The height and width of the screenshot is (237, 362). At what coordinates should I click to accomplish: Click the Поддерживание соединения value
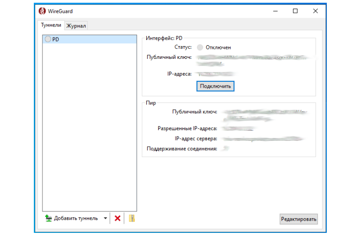click(225, 148)
